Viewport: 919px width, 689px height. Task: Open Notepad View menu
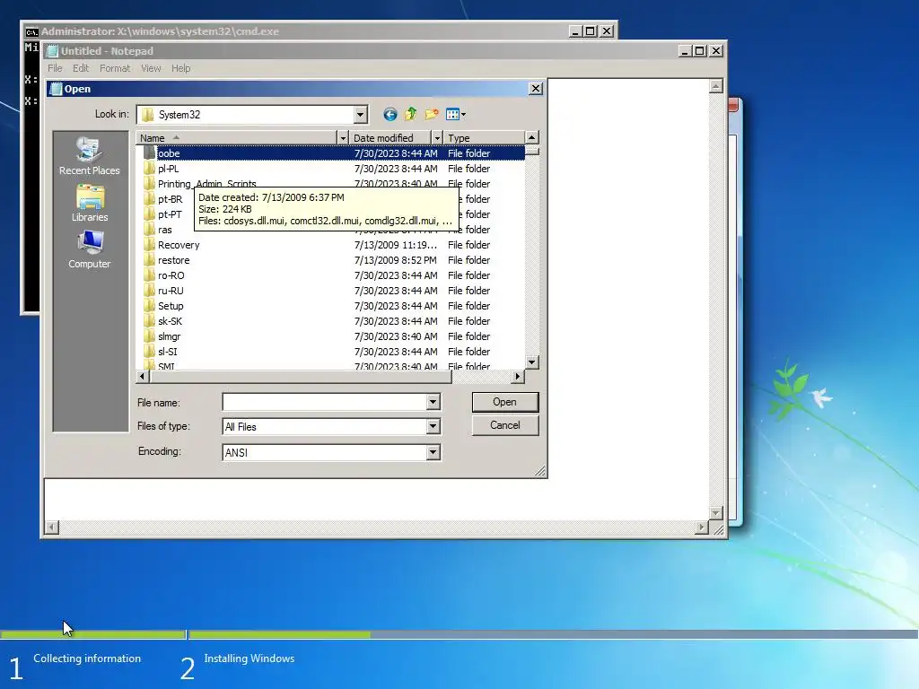coord(151,68)
